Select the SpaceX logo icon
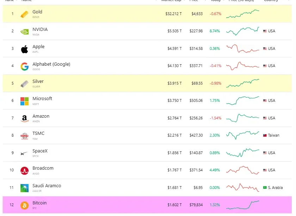The image size is (296, 216). [24, 153]
